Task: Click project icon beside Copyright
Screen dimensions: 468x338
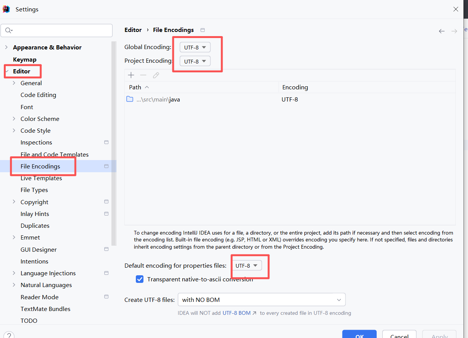Action: tap(107, 202)
